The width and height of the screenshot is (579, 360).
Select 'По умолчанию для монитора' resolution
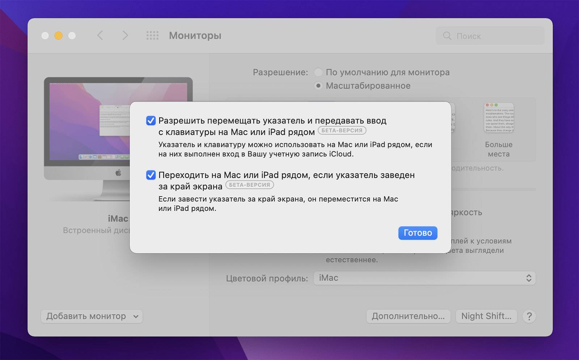point(318,72)
